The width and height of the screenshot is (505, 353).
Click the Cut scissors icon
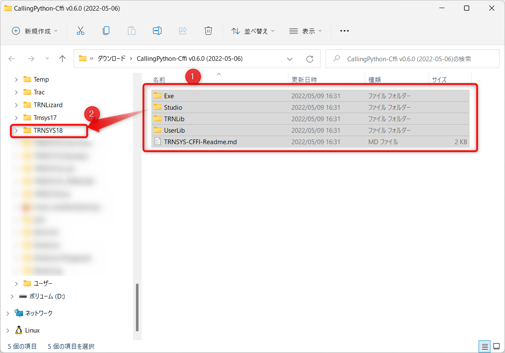(x=81, y=31)
